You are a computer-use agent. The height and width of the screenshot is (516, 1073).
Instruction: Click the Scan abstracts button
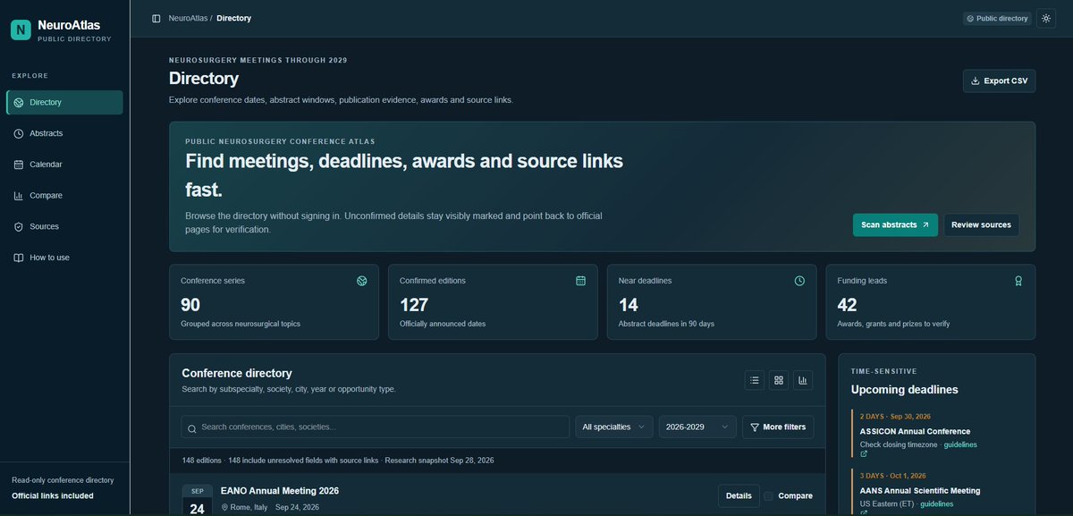click(x=895, y=224)
